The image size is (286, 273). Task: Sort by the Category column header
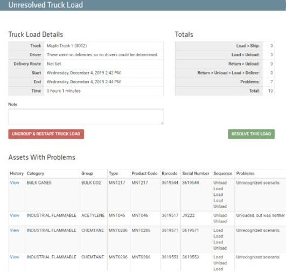tap(36, 173)
